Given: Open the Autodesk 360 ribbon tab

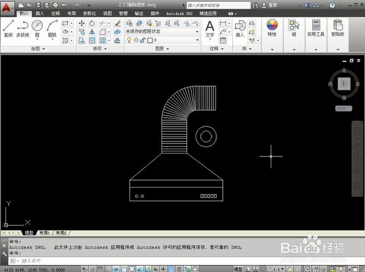Looking at the screenshot, I should click(179, 13).
